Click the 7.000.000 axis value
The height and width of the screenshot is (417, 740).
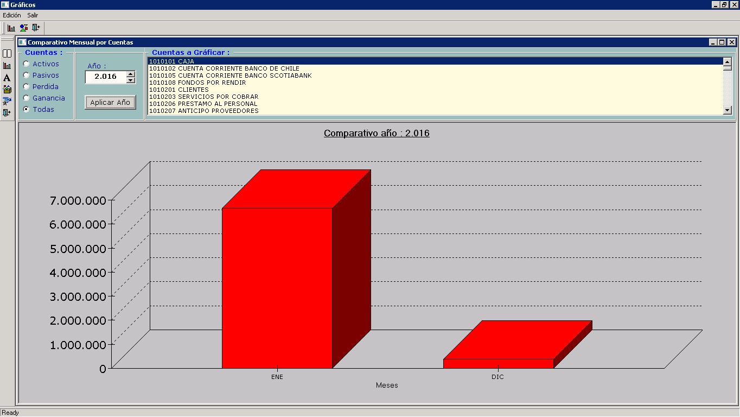coord(78,200)
